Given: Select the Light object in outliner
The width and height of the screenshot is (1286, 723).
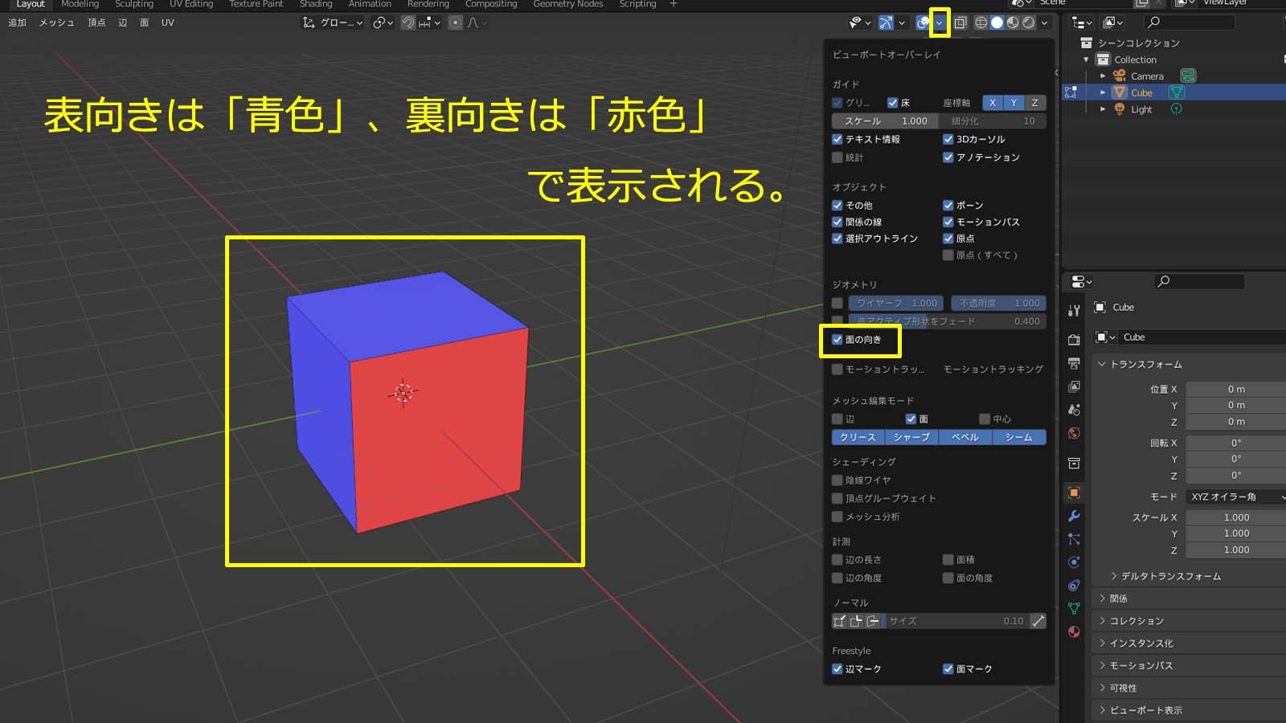Looking at the screenshot, I should pyautogui.click(x=1141, y=109).
